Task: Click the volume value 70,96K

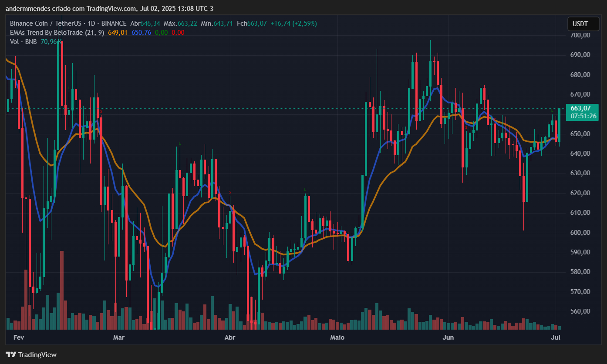Action: point(51,41)
